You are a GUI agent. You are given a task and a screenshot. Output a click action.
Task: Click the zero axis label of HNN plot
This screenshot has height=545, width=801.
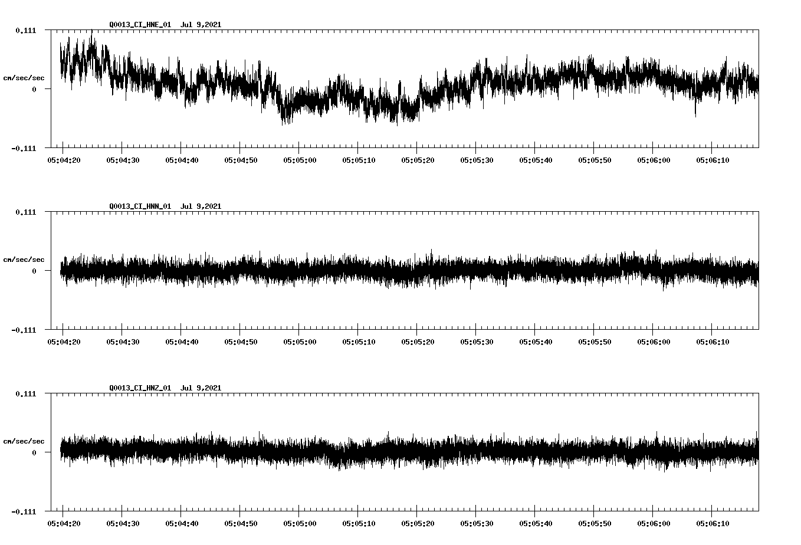tap(34, 271)
